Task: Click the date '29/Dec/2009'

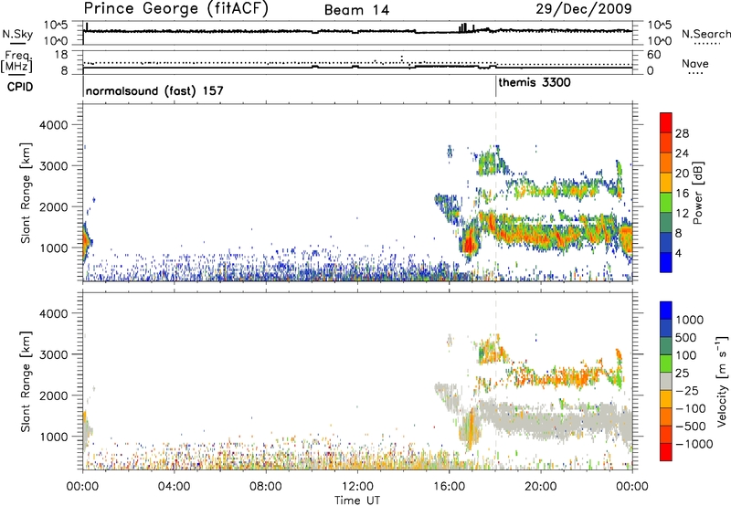Action: tap(584, 8)
